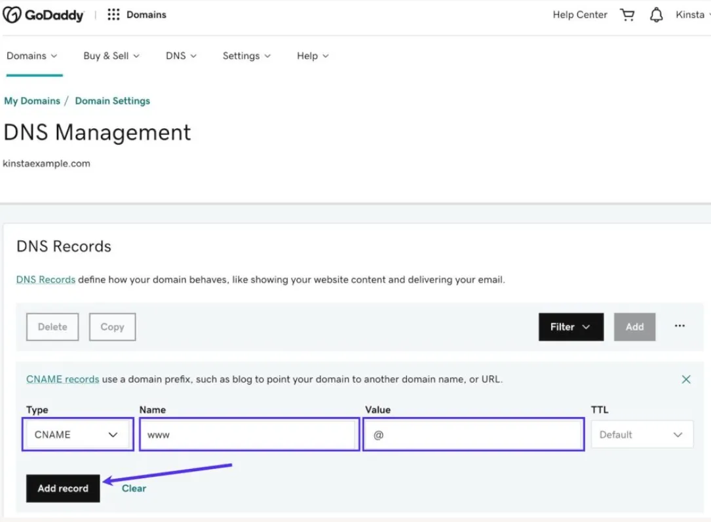Open the Filter dropdown
711x522 pixels.
[x=571, y=327]
